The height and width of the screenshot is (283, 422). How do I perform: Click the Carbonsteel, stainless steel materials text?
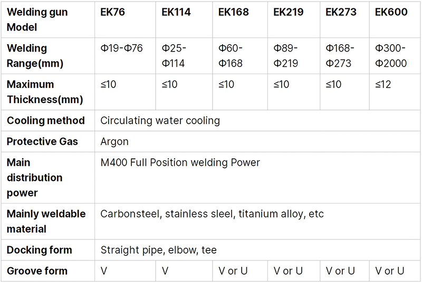tap(212, 214)
